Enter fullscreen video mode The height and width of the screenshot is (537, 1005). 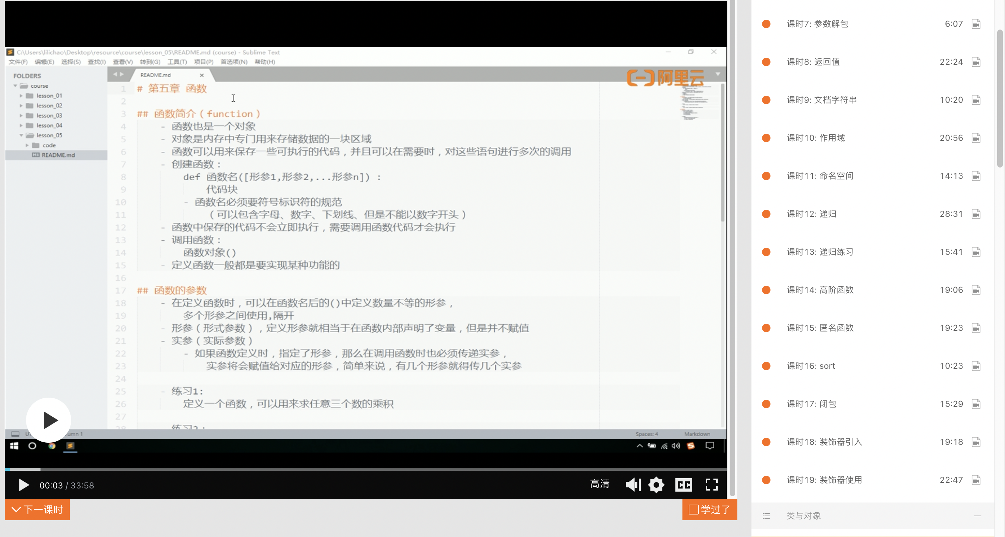coord(712,484)
